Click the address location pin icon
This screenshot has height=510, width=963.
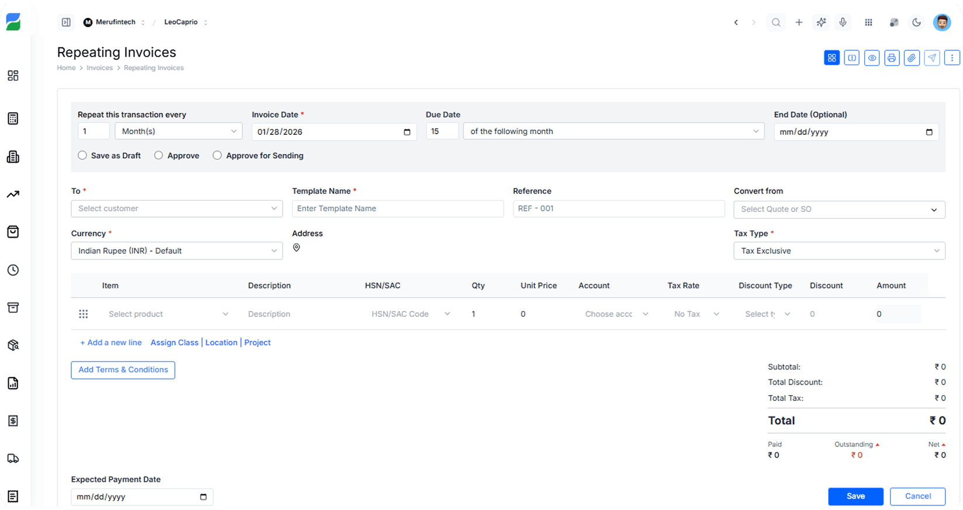[297, 248]
